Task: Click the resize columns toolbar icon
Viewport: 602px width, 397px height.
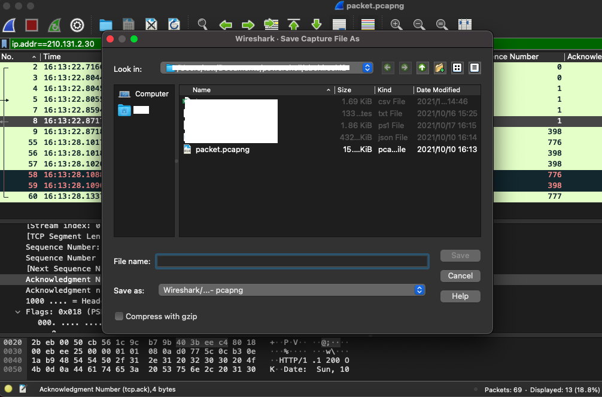Action: (x=464, y=25)
